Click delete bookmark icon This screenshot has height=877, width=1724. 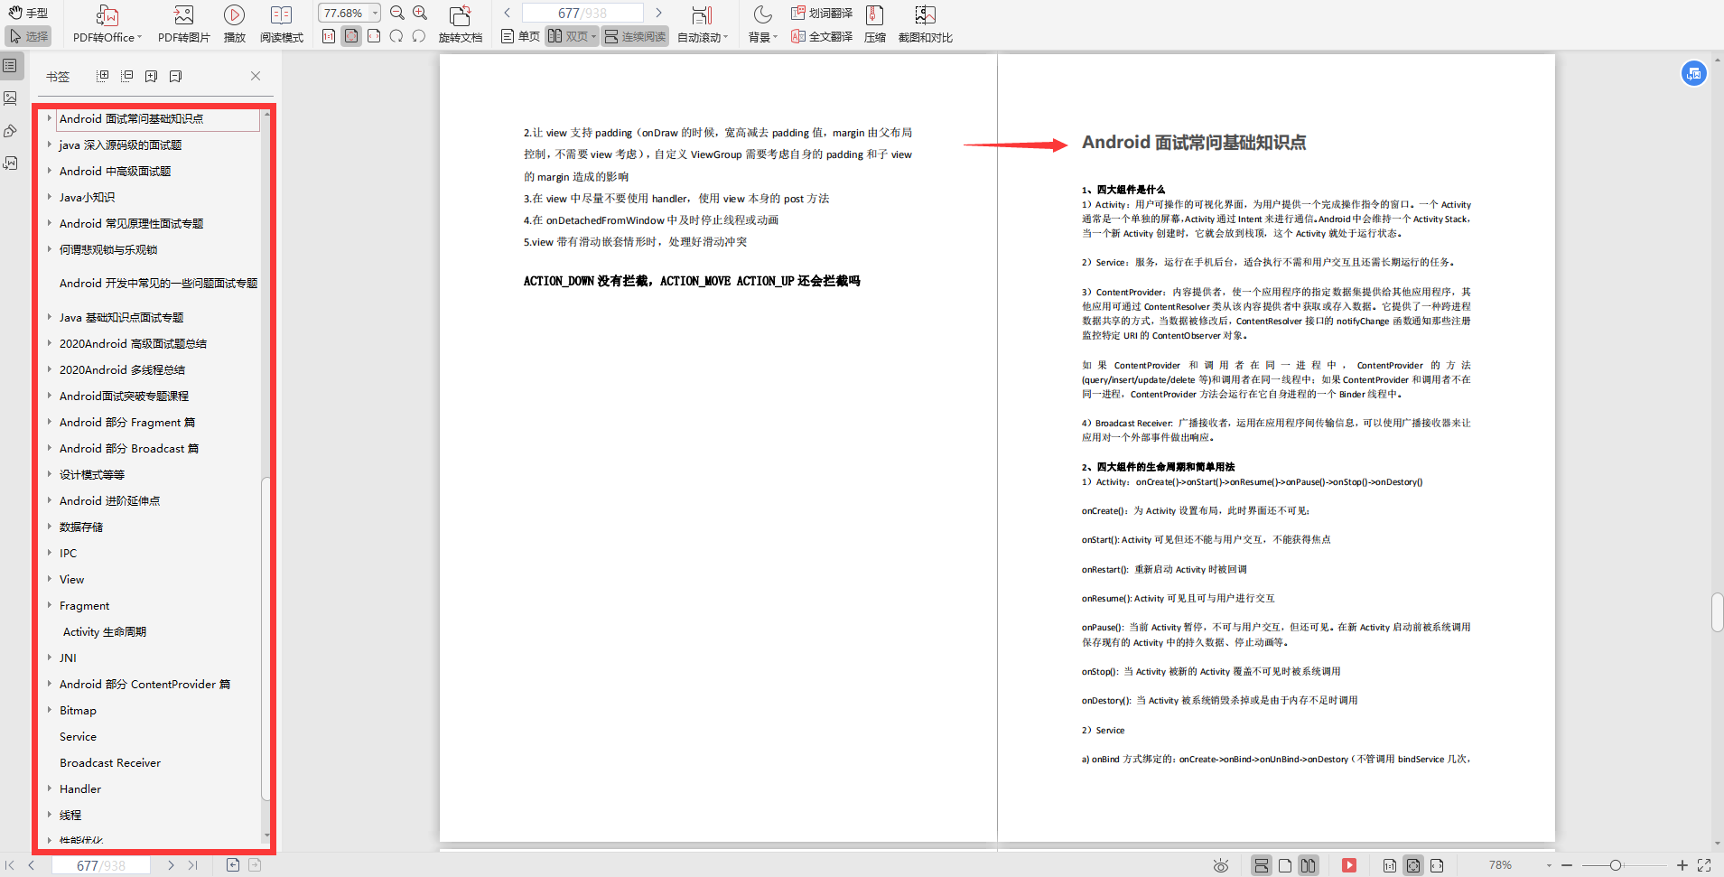pyautogui.click(x=176, y=76)
